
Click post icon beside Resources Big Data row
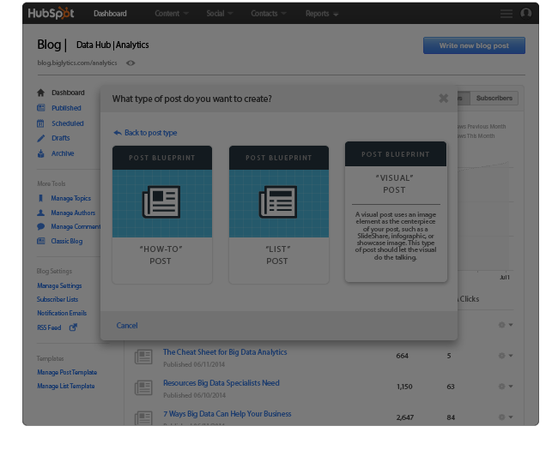click(143, 387)
